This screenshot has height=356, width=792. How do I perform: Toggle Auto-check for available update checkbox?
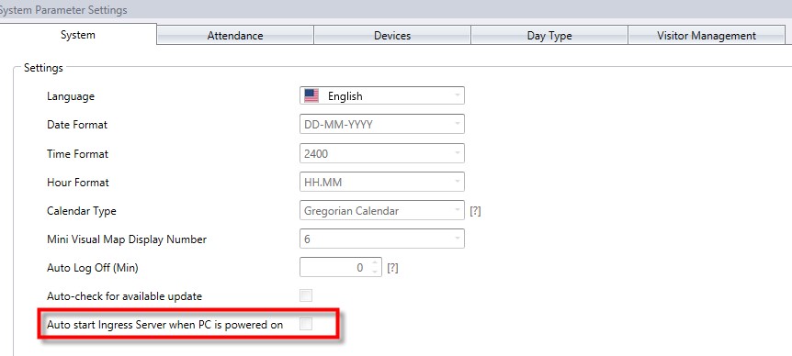point(306,295)
